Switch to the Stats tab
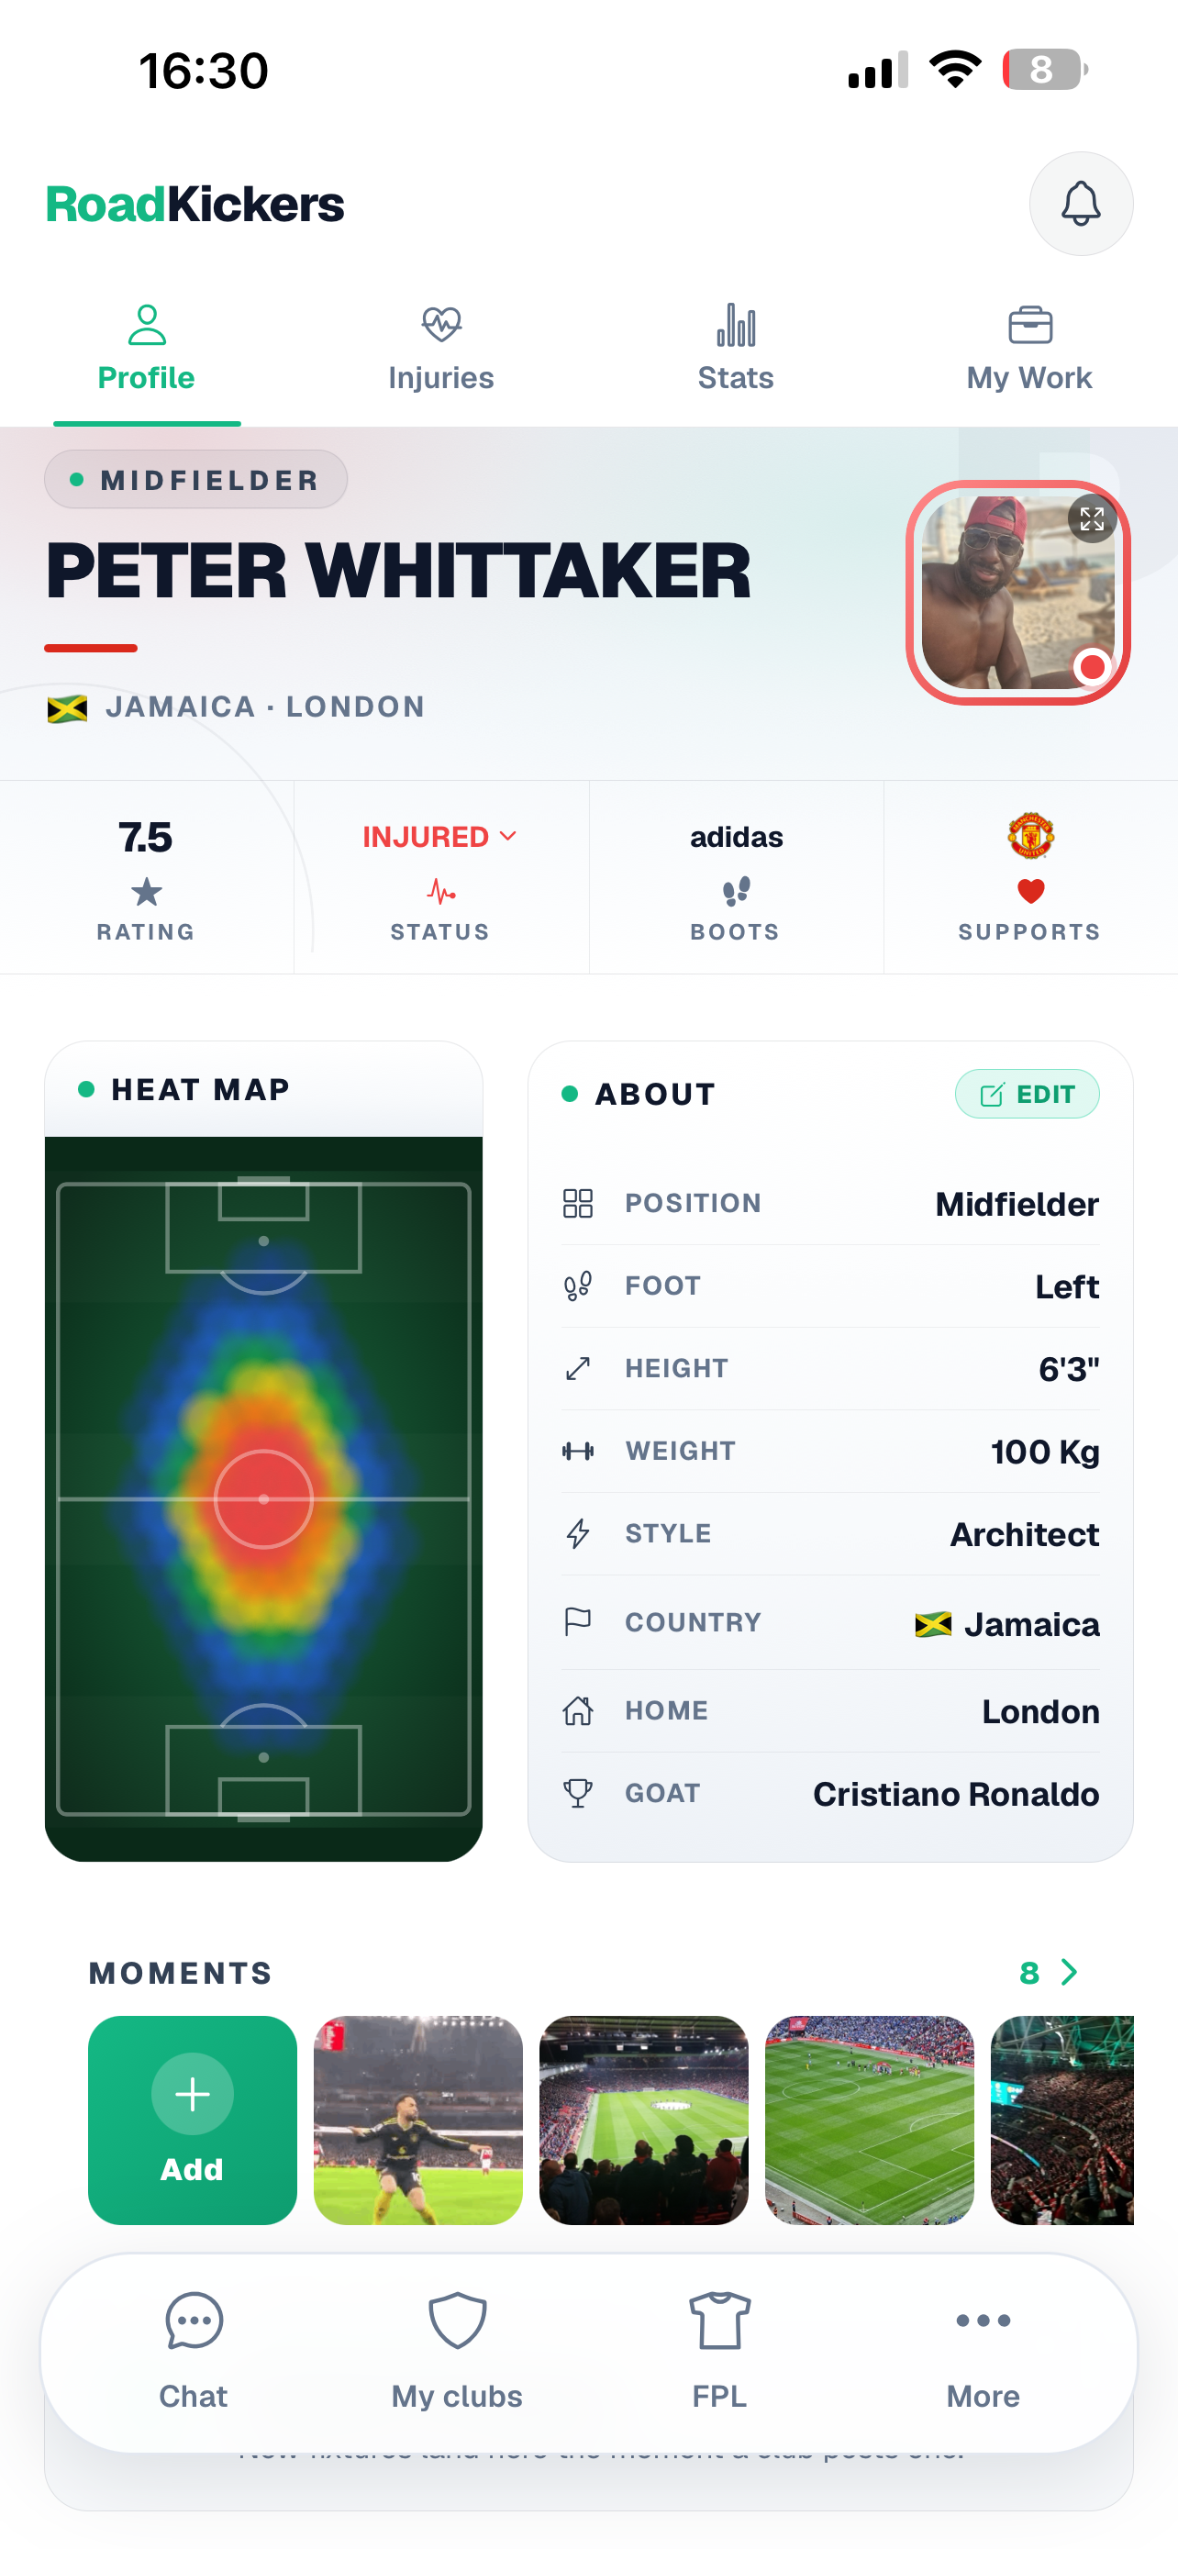Screen dimensions: 1178x2549 pos(736,350)
